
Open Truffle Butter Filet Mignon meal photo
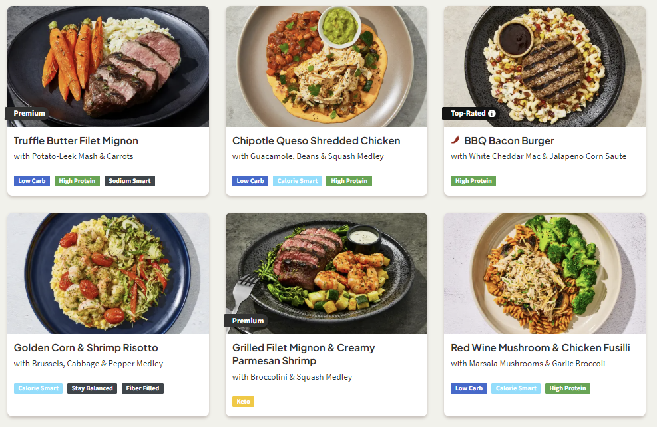[108, 67]
